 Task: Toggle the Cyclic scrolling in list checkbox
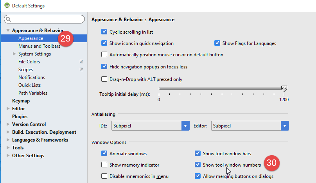[104, 32]
